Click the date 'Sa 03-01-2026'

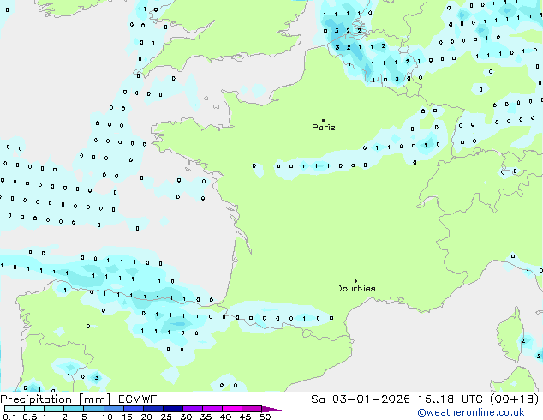tap(361, 399)
